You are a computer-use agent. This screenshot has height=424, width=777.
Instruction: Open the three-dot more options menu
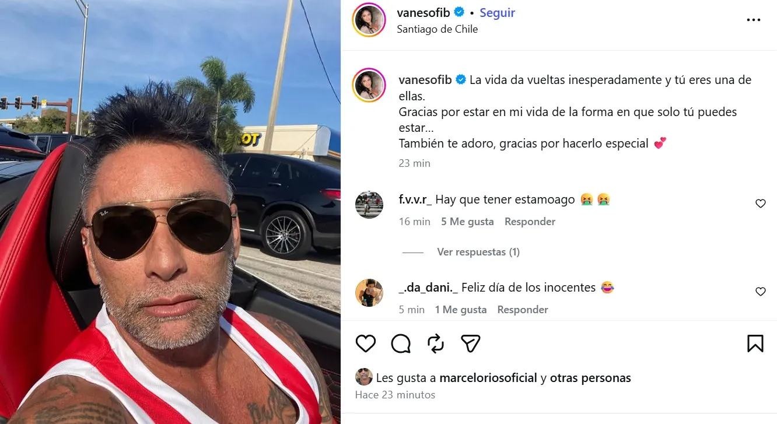(x=754, y=20)
